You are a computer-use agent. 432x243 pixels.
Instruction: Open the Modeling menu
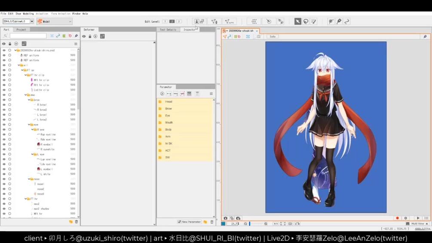tap(28, 13)
